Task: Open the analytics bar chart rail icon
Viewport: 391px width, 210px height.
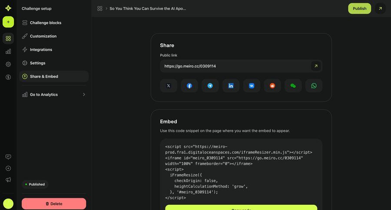Action: 8,51
